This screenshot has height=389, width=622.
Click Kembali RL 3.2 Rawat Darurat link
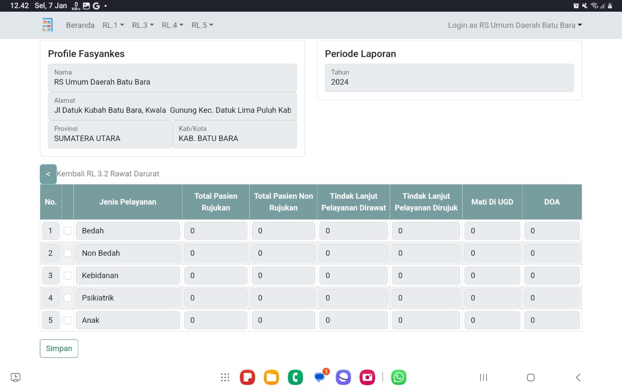108,174
